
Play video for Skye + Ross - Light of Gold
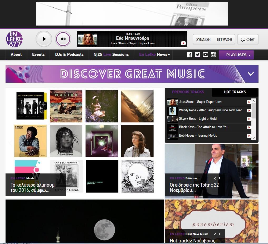[x=249, y=119]
